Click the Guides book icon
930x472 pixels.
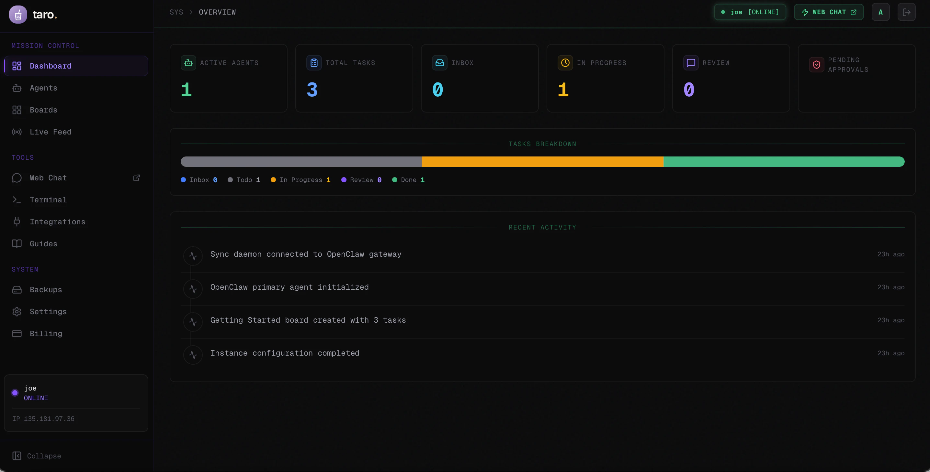17,243
